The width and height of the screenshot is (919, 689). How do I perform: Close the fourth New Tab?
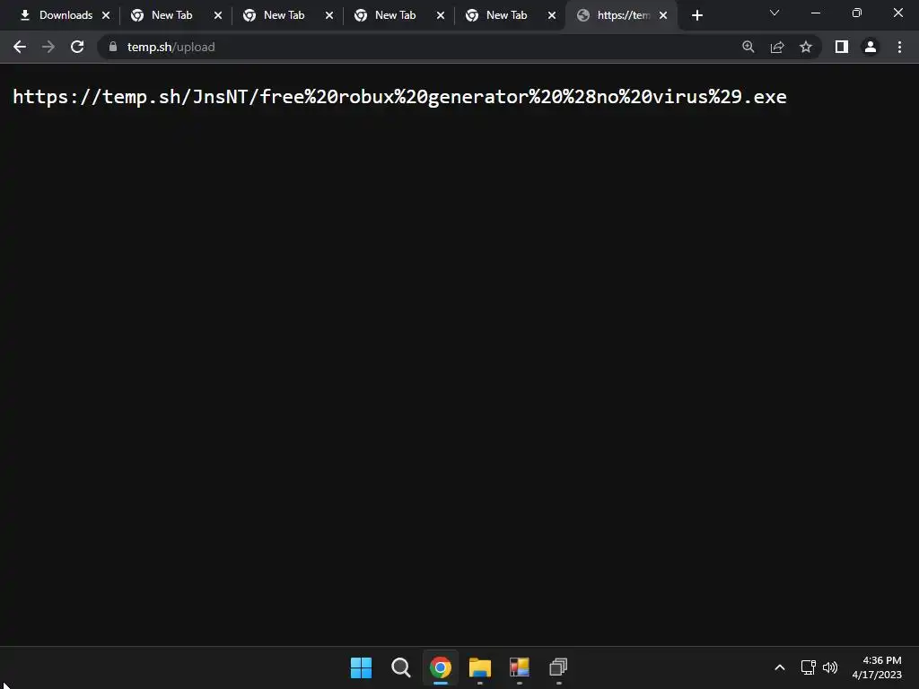point(552,15)
